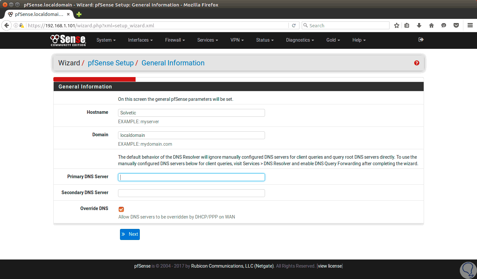Click into the Primary DNS Server field

point(192,177)
